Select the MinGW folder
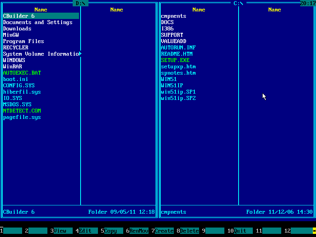 pos(11,35)
